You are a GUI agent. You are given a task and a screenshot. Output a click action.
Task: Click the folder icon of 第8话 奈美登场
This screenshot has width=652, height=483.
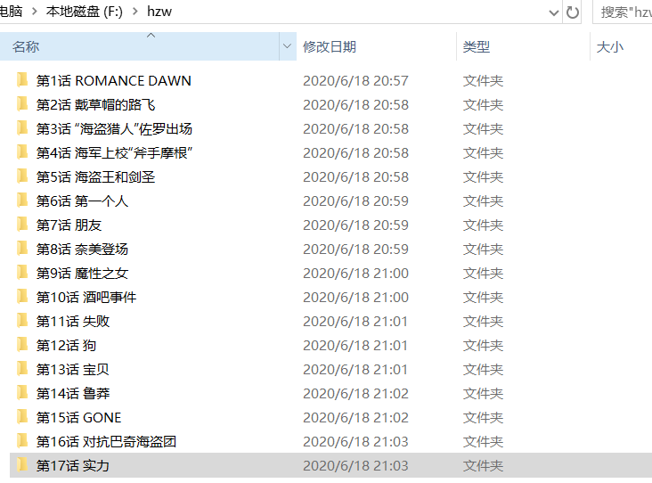(x=22, y=249)
